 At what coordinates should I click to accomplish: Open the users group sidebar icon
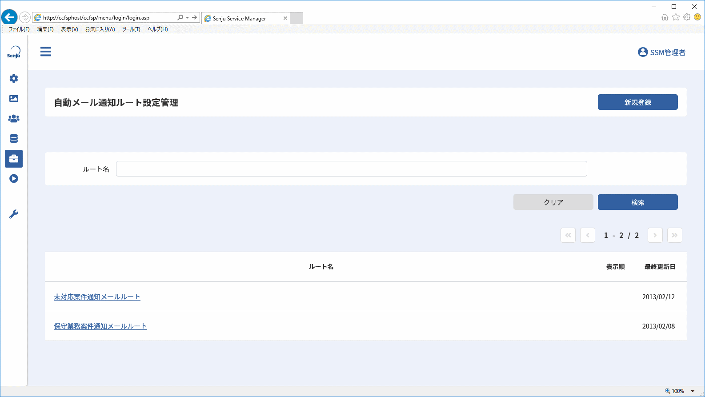(x=14, y=119)
